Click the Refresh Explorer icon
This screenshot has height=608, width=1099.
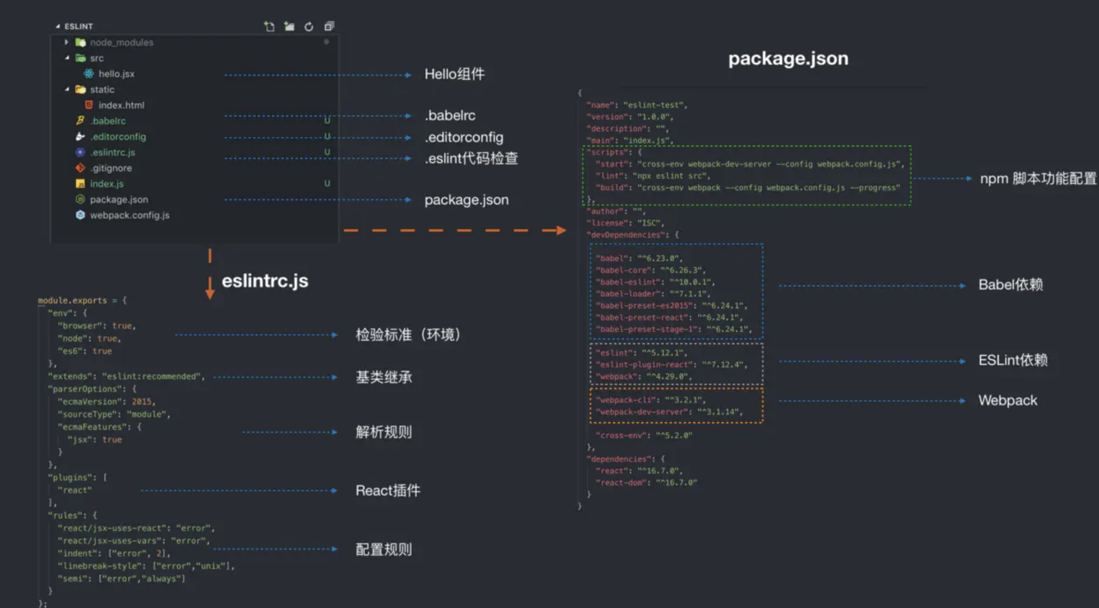pyautogui.click(x=309, y=27)
